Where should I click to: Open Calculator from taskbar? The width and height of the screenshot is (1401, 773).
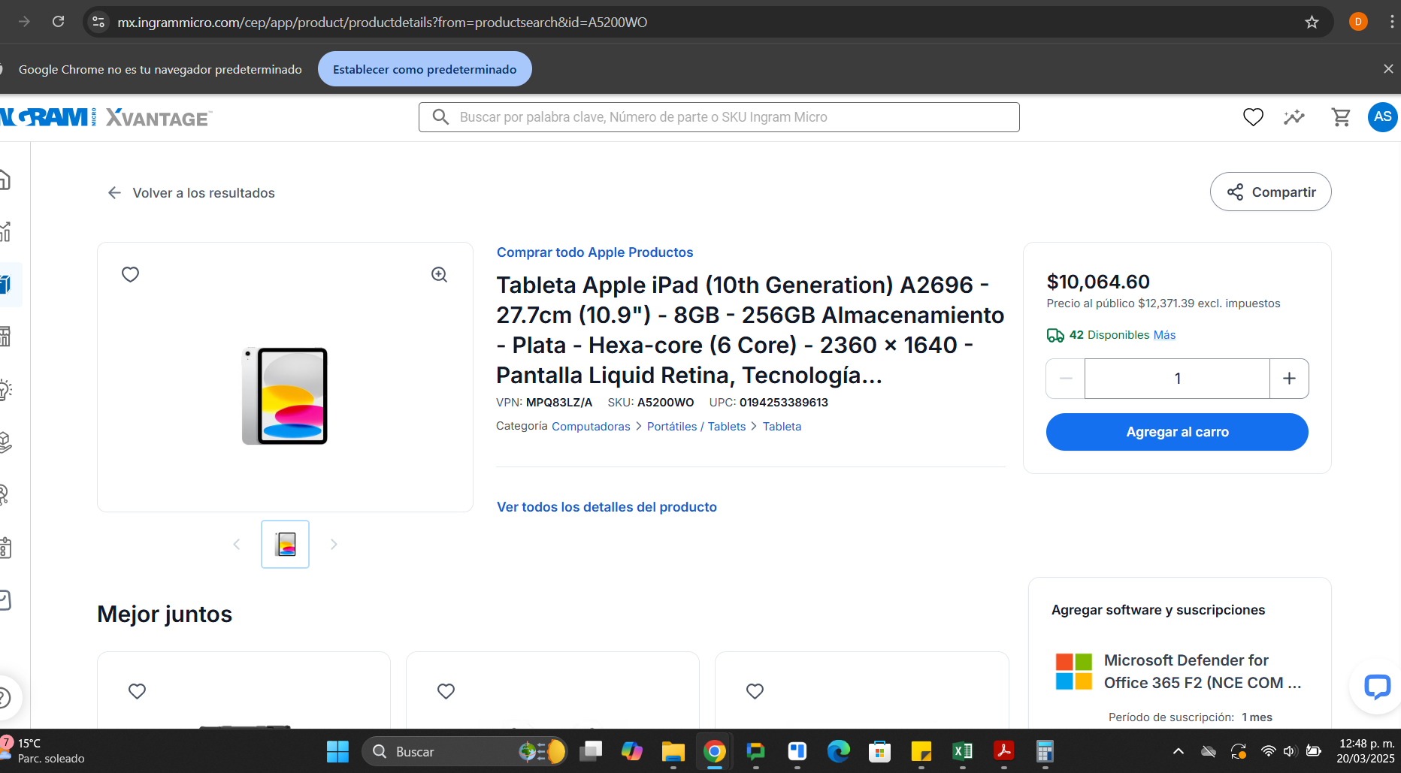[x=1045, y=751]
